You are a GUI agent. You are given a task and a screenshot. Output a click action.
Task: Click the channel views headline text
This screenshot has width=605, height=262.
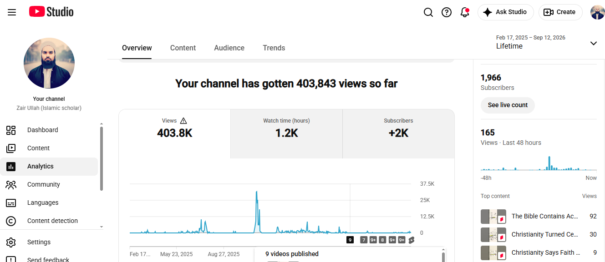tap(286, 84)
